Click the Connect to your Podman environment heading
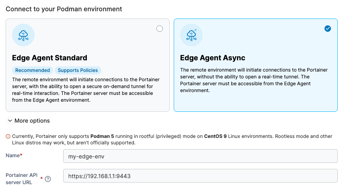Screen dimensions: 343x189 (64, 8)
